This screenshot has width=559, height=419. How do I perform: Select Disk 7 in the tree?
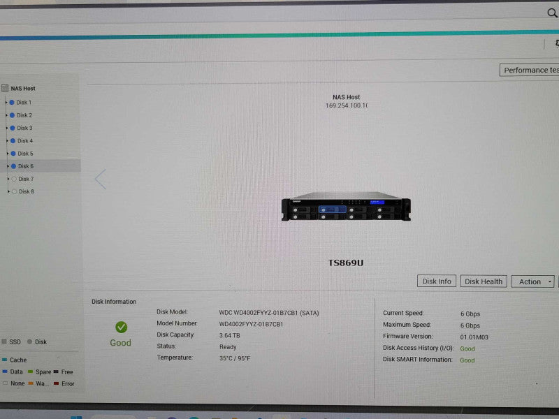26,179
